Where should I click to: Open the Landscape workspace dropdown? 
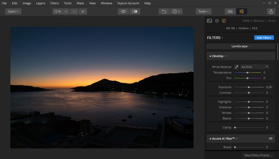[x=241, y=46]
